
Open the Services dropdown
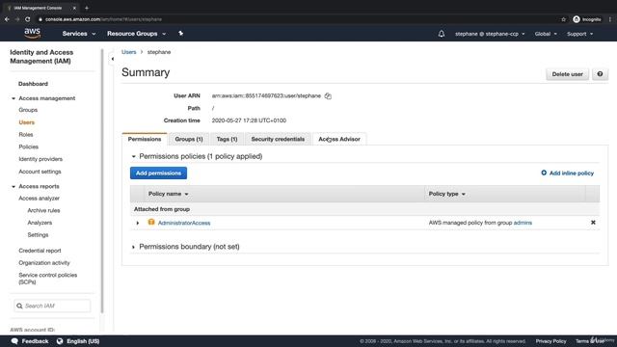pos(79,34)
